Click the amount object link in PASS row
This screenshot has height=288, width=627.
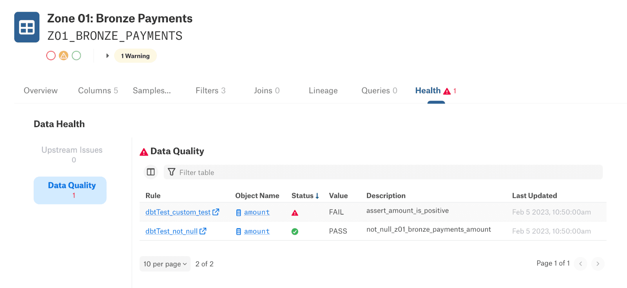point(257,231)
